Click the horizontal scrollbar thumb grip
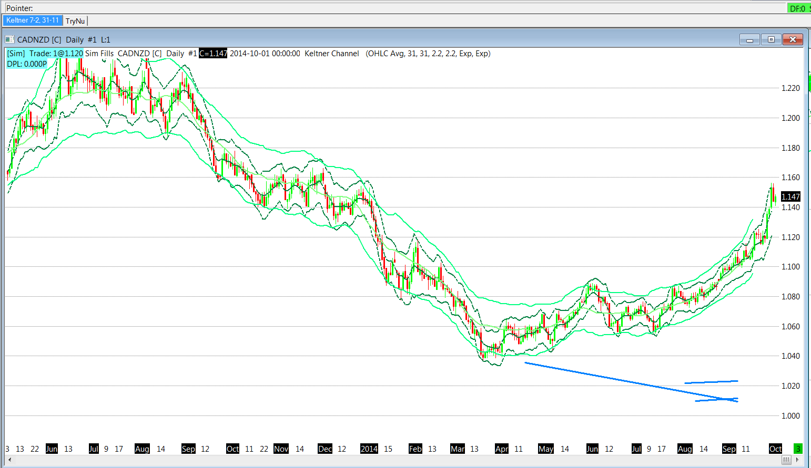The height and width of the screenshot is (468, 811). pyautogui.click(x=786, y=460)
